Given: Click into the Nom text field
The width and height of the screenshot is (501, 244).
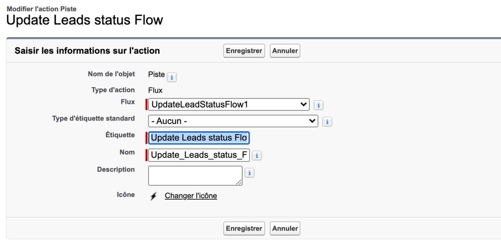Looking at the screenshot, I should tap(199, 155).
